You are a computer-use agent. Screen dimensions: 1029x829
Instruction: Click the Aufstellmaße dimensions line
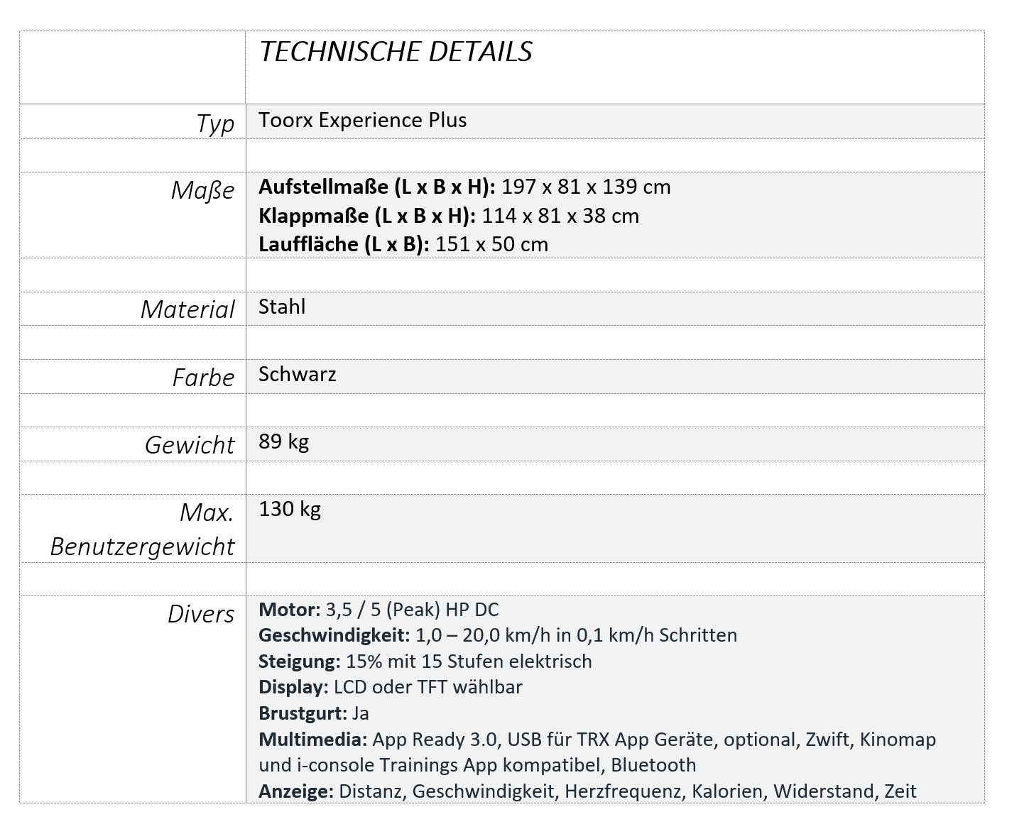464,187
